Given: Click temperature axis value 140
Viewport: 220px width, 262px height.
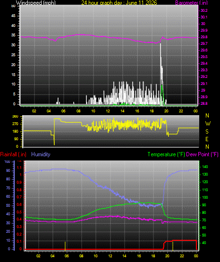Looking at the screenshot, I should click(205, 167).
